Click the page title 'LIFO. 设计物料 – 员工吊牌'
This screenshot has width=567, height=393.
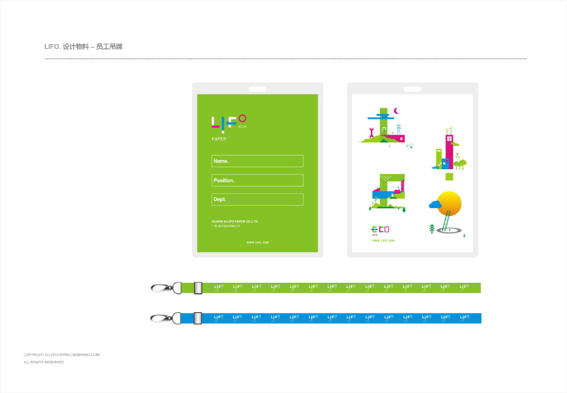83,46
